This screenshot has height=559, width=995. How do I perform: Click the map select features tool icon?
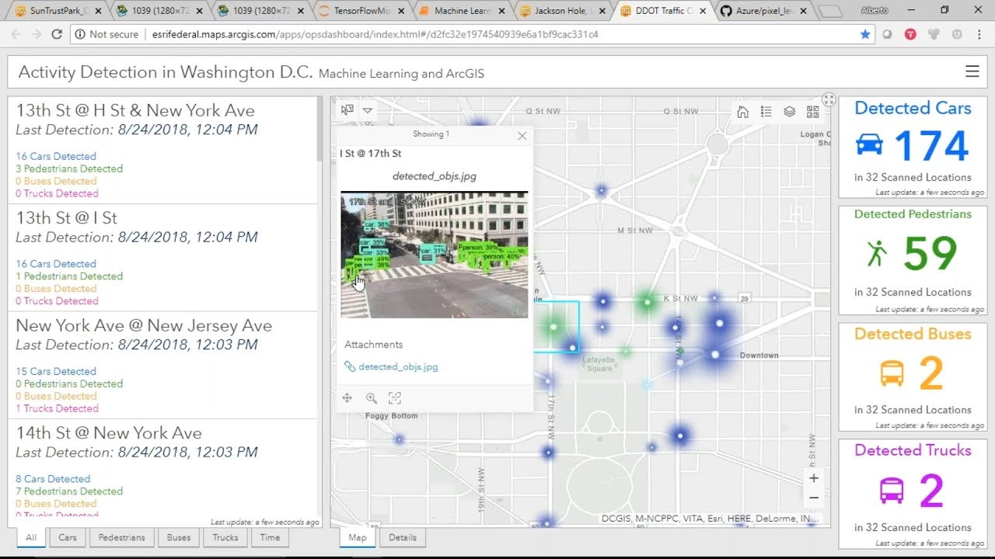click(347, 110)
